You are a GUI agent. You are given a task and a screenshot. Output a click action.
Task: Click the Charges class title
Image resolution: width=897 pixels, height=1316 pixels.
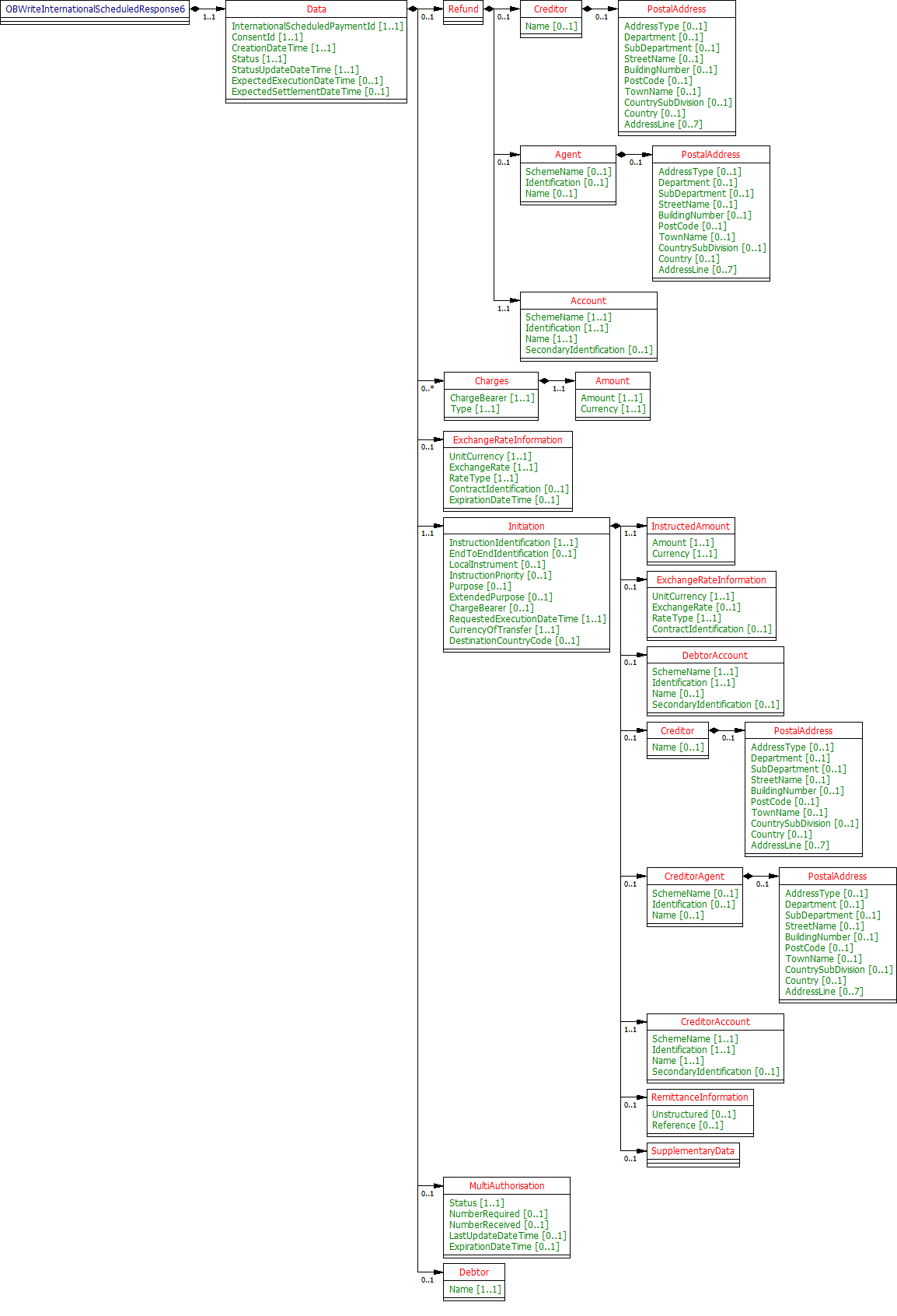tap(491, 381)
